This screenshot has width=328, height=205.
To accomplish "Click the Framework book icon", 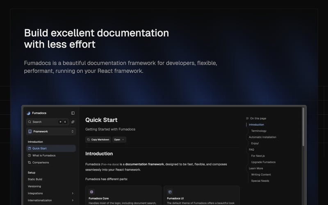I will (30, 132).
